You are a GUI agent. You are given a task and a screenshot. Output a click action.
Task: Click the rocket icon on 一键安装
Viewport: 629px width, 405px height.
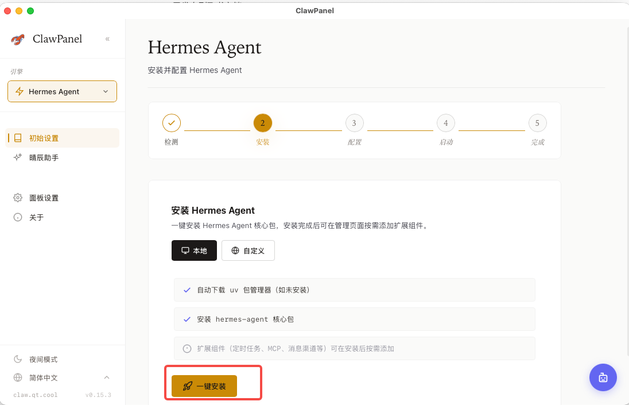point(187,386)
